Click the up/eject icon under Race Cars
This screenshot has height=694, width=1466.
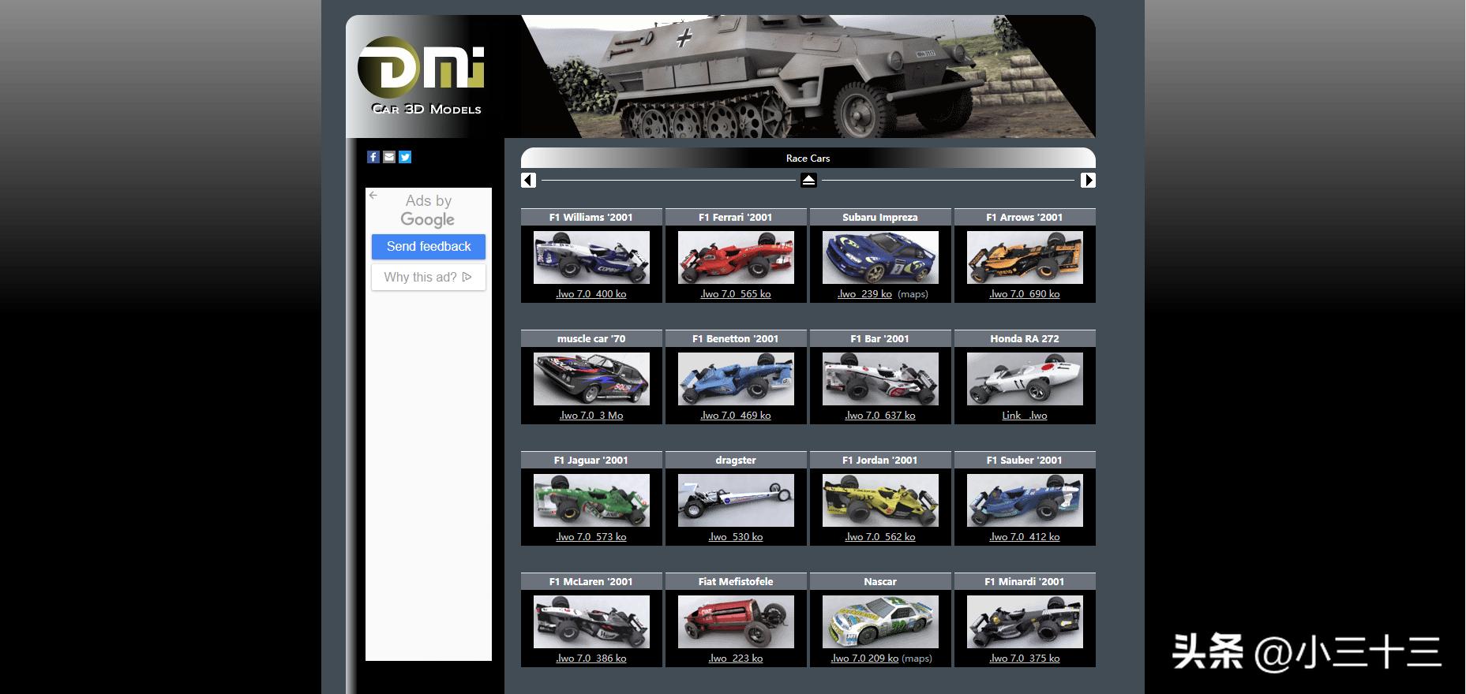pos(808,181)
